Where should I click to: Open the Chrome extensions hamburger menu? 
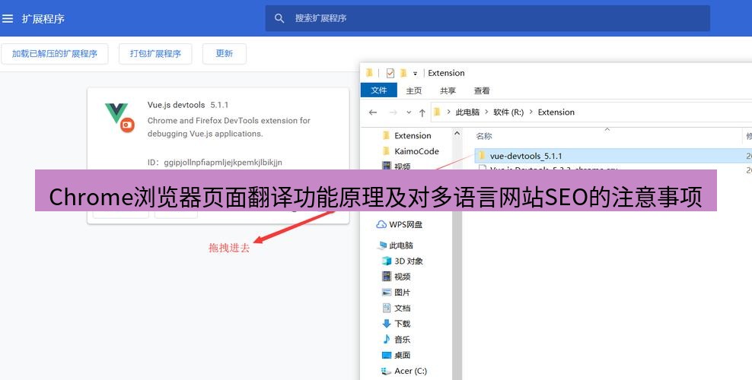7,19
